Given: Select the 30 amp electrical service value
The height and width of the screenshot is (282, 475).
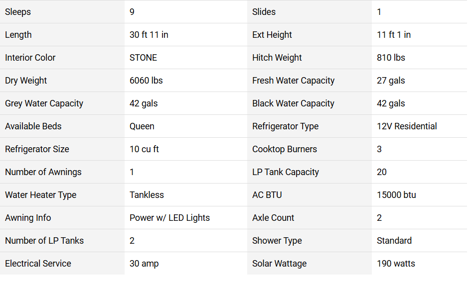Looking at the screenshot, I should (x=144, y=264).
